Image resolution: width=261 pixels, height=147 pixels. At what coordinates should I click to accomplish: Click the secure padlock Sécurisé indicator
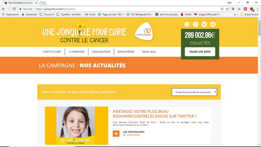pyautogui.click(x=26, y=9)
